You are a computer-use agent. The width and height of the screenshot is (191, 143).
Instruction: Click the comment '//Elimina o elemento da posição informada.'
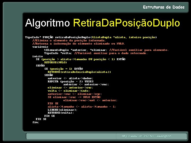coord(69,40)
